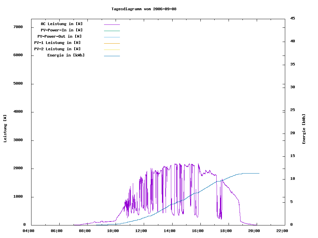Image resolution: width=318 pixels, height=238 pixels.
Task: Click the vertical Energie [kWh] axis title
Action: pyautogui.click(x=304, y=129)
